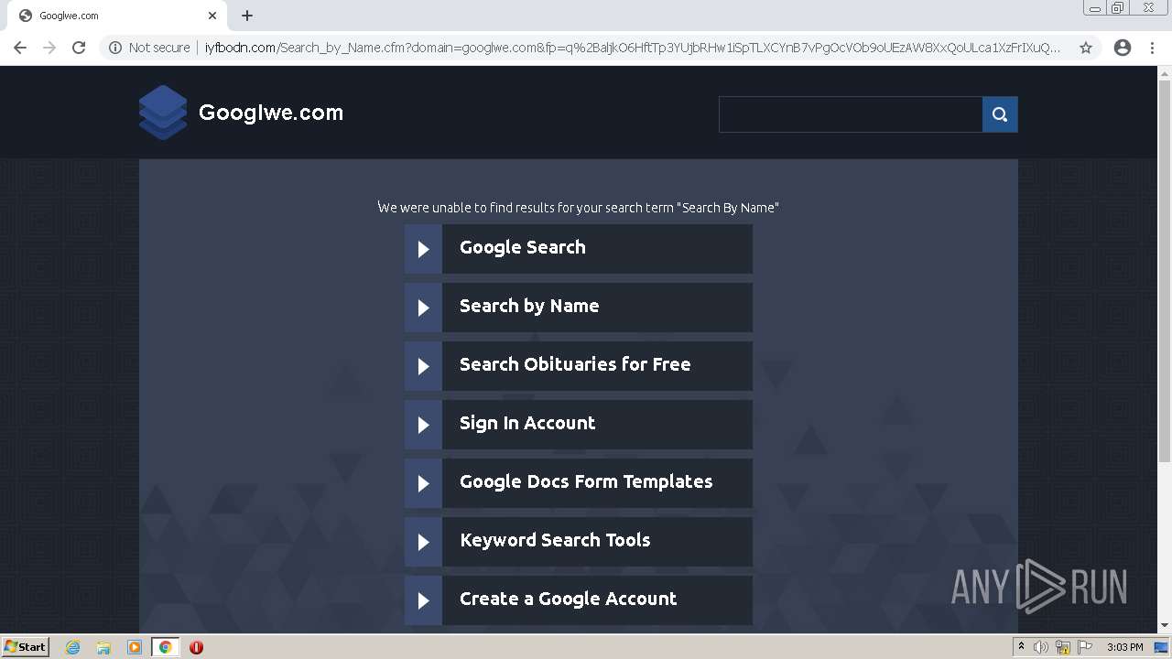Click the browser address bar URL
Image resolution: width=1172 pixels, height=659 pixels.
click(x=633, y=48)
